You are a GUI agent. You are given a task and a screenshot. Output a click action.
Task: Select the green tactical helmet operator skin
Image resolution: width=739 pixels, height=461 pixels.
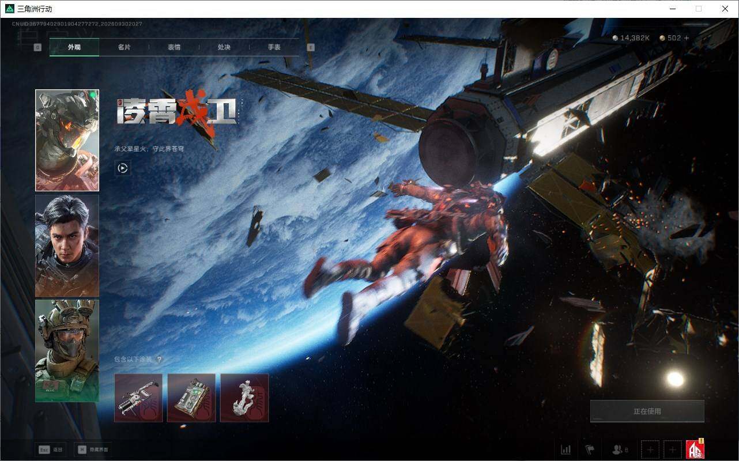click(67, 350)
